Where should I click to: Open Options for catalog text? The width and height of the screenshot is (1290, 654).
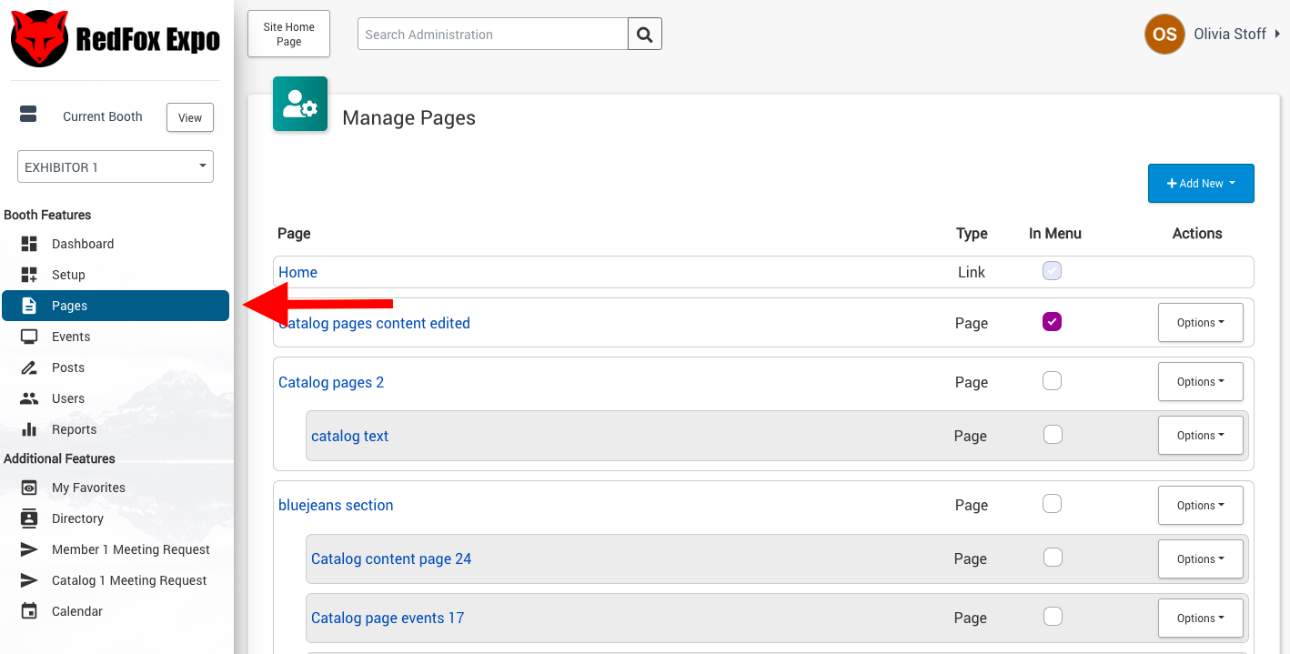point(1200,436)
